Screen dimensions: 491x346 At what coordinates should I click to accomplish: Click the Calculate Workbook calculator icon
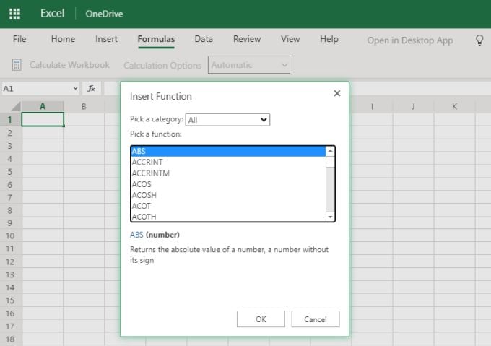(x=17, y=65)
